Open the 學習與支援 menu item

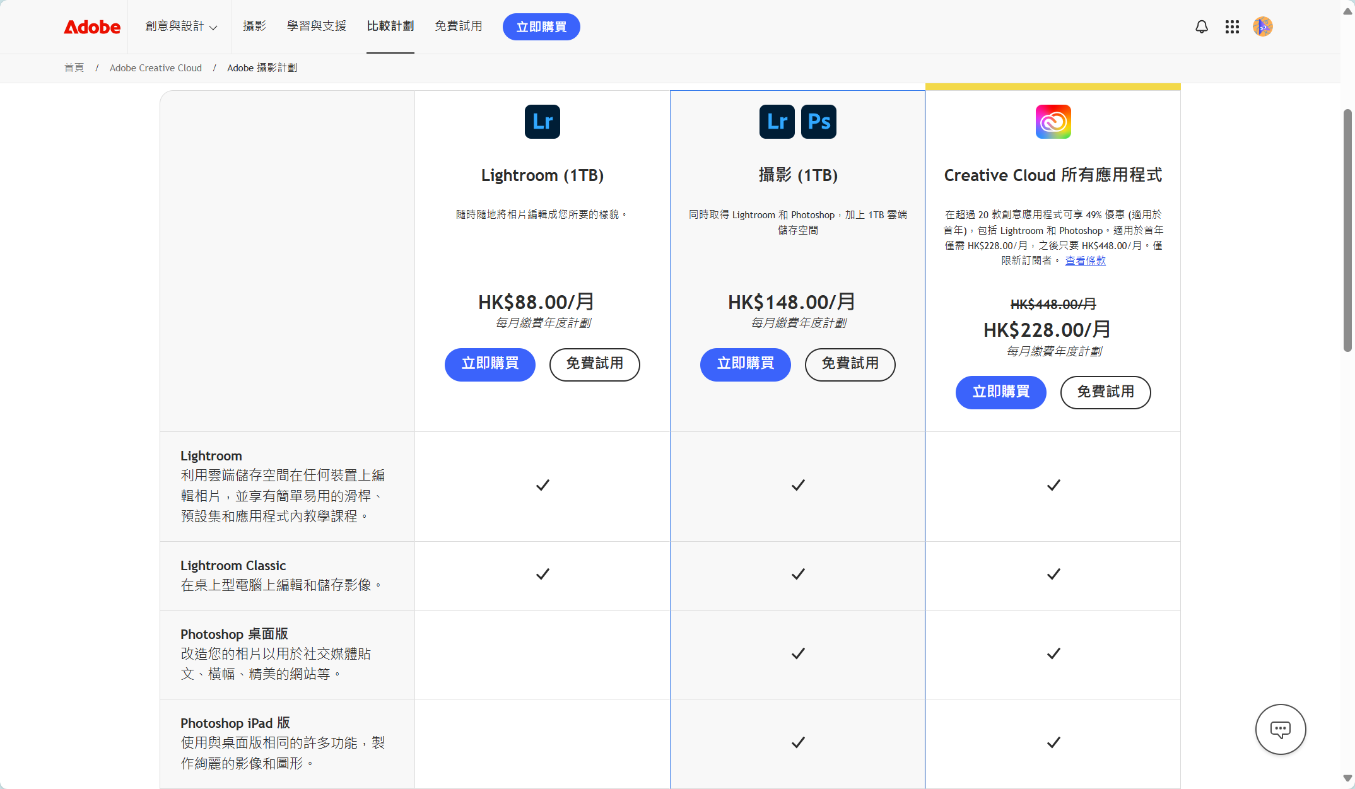pyautogui.click(x=317, y=26)
